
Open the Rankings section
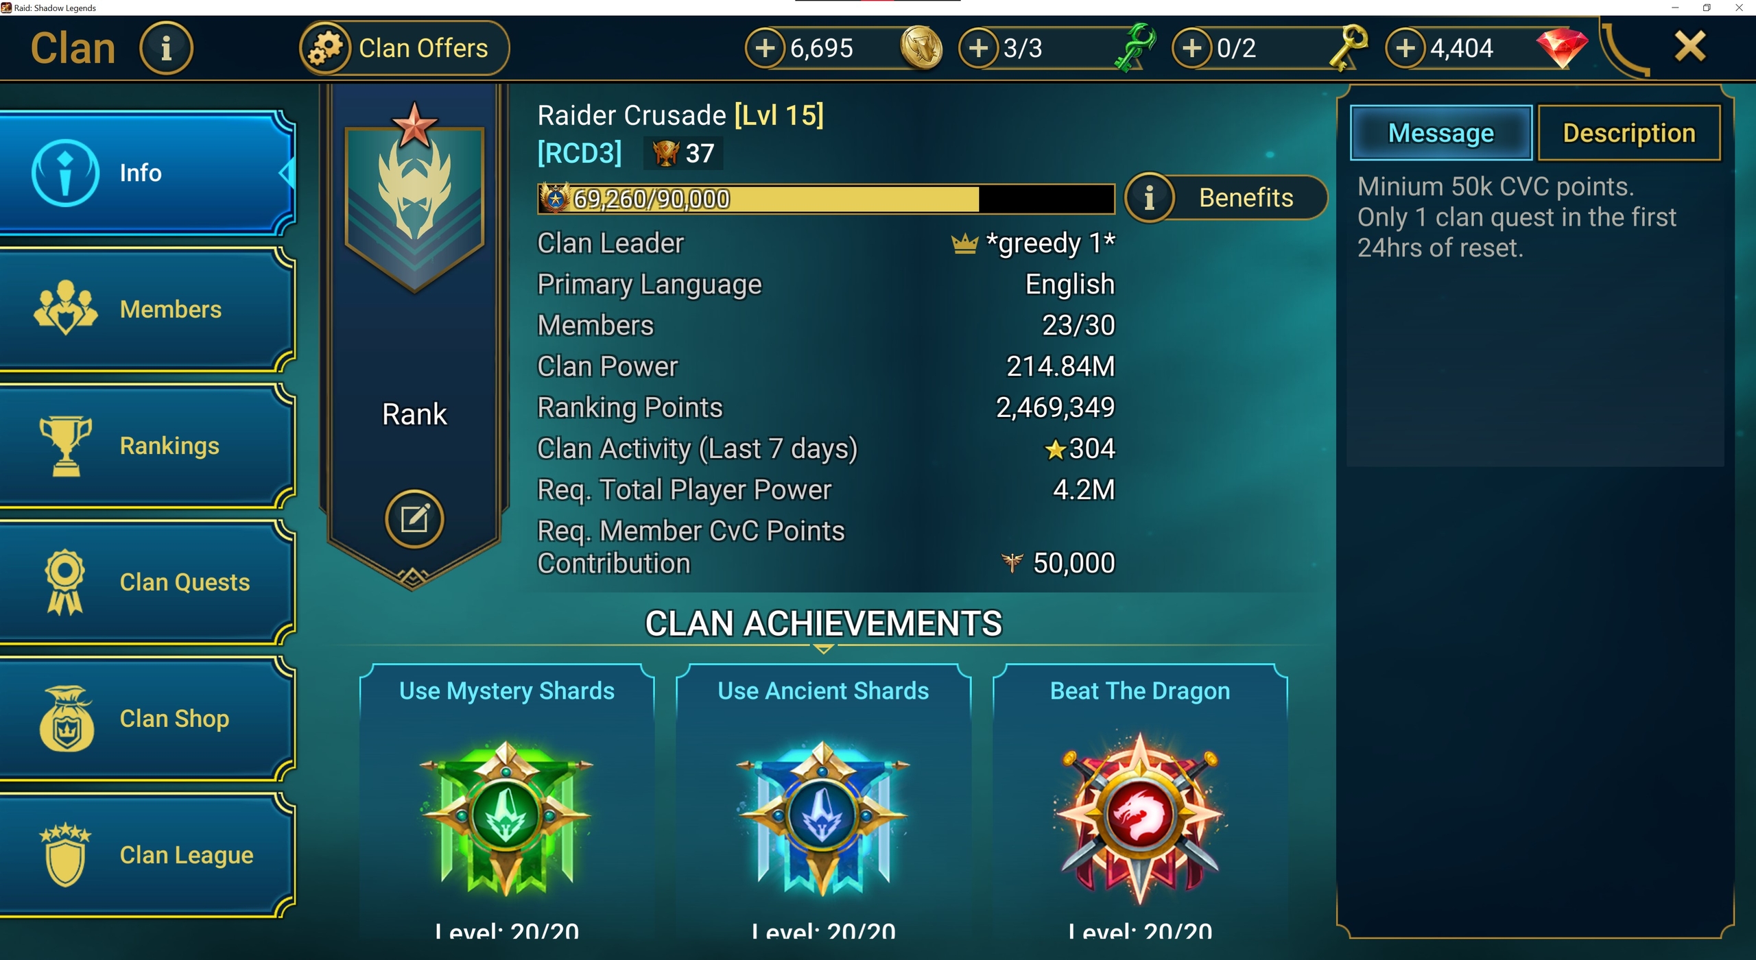(146, 446)
